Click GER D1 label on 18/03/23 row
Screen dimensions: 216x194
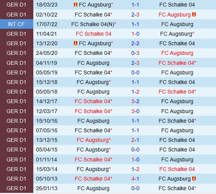[x=16, y=5]
